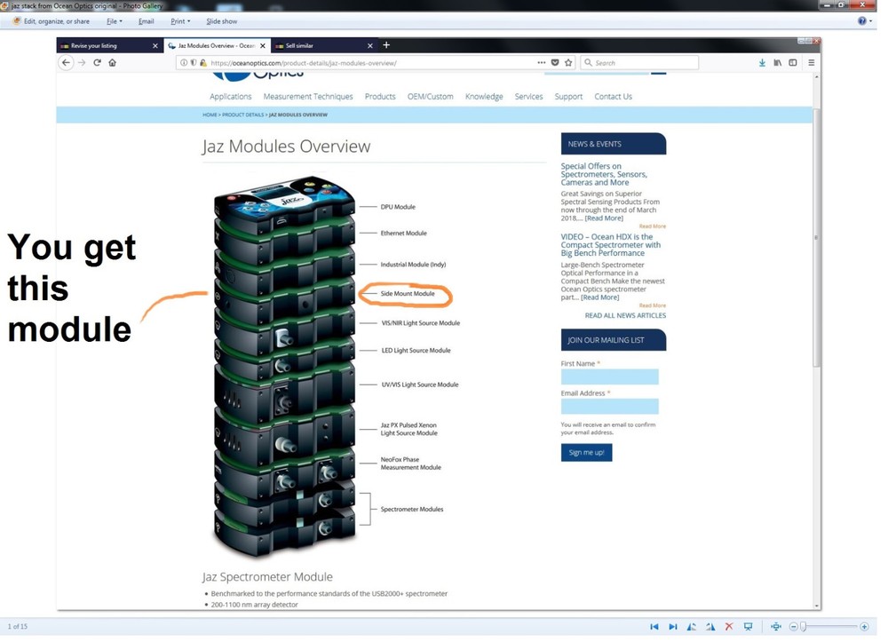Screen dimensions: 888x642
Task: Click site information icon in address bar
Action: (184, 63)
